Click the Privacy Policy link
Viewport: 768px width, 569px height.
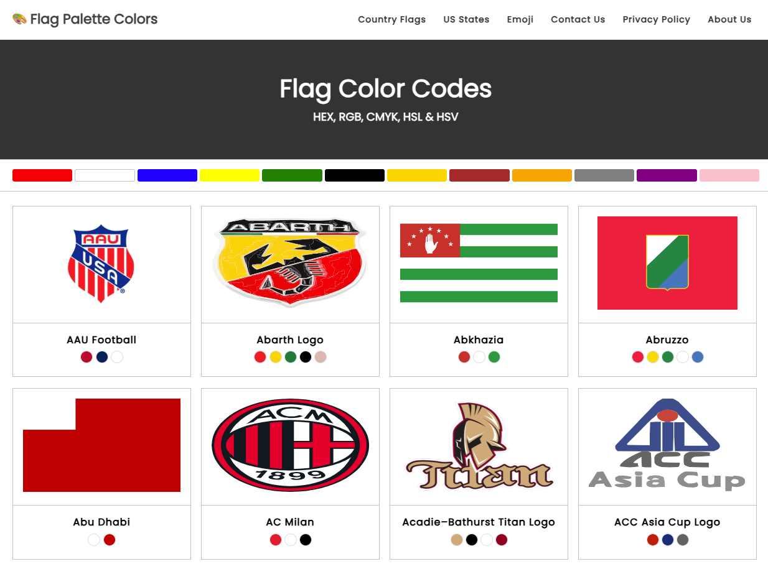657,19
